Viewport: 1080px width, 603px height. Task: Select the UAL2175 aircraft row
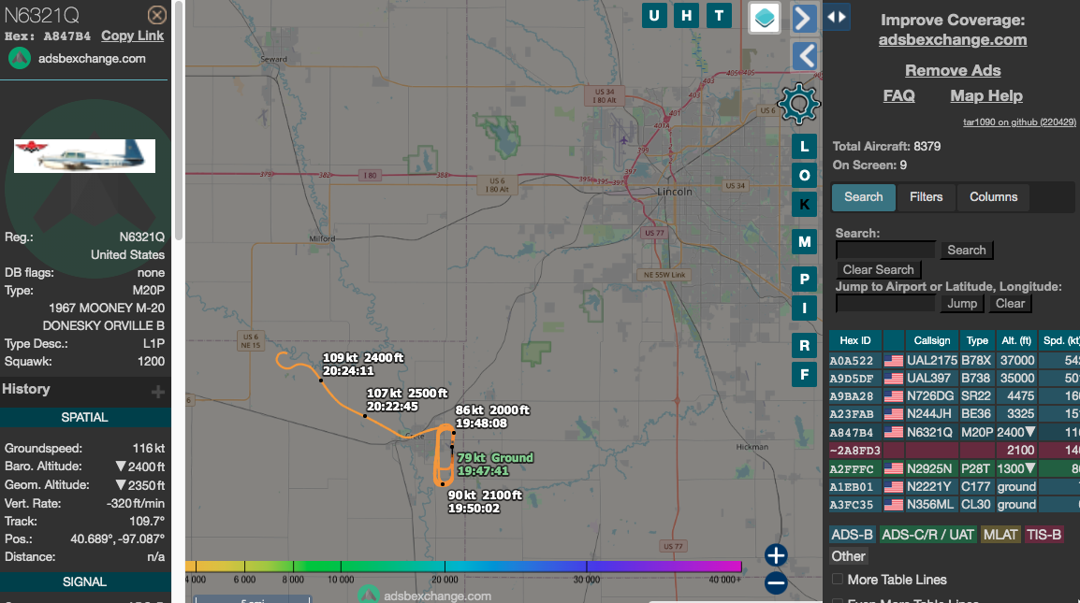pyautogui.click(x=955, y=360)
